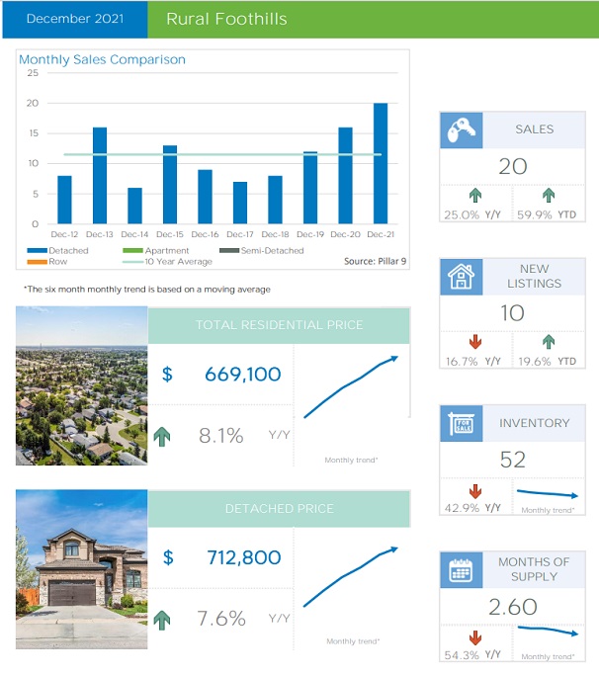Click the aerial neighborhood photo
Screen dimensions: 599x676
pos(82,385)
